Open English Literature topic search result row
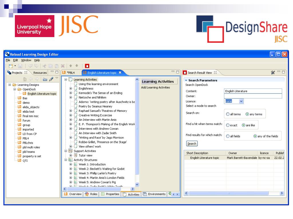Viewport: 293px width, 219px height. point(234,158)
